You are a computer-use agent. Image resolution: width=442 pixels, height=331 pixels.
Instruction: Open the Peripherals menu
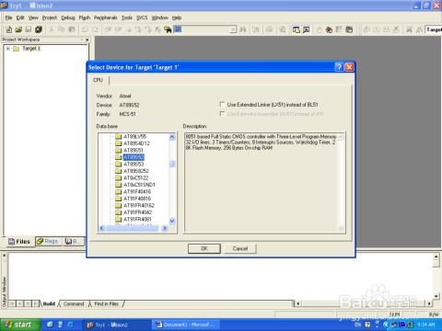pos(105,17)
